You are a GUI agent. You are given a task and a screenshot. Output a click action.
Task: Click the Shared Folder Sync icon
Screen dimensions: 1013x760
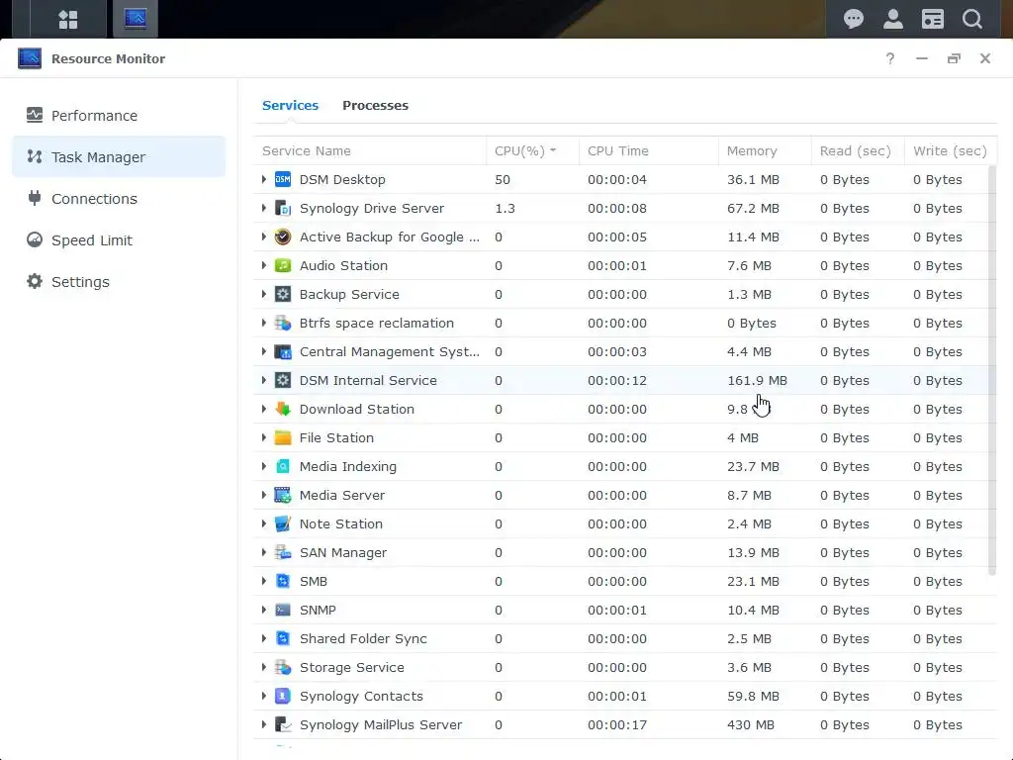[283, 638]
